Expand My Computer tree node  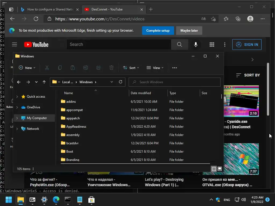[x=17, y=118]
